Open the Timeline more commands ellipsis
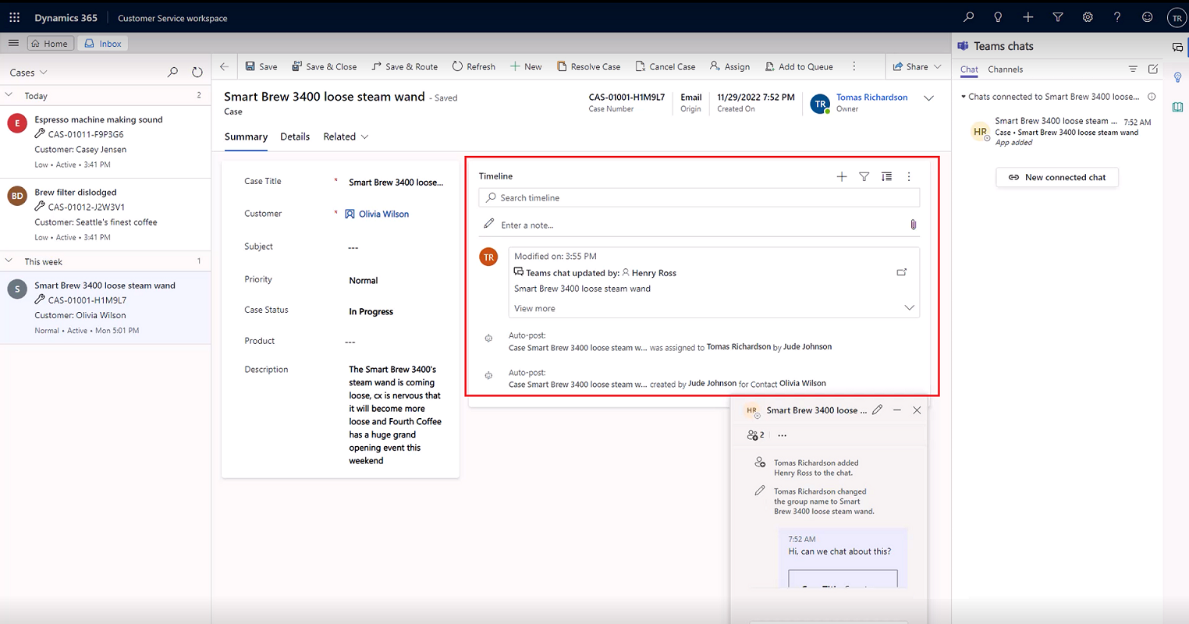The height and width of the screenshot is (624, 1189). click(908, 176)
